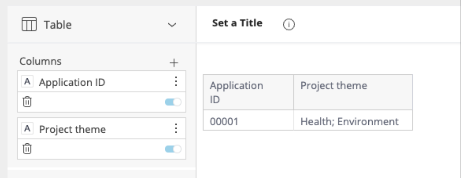Screen dimensions: 461x178
Task: Delete the Project theme column via trash icon
Action: (27, 149)
